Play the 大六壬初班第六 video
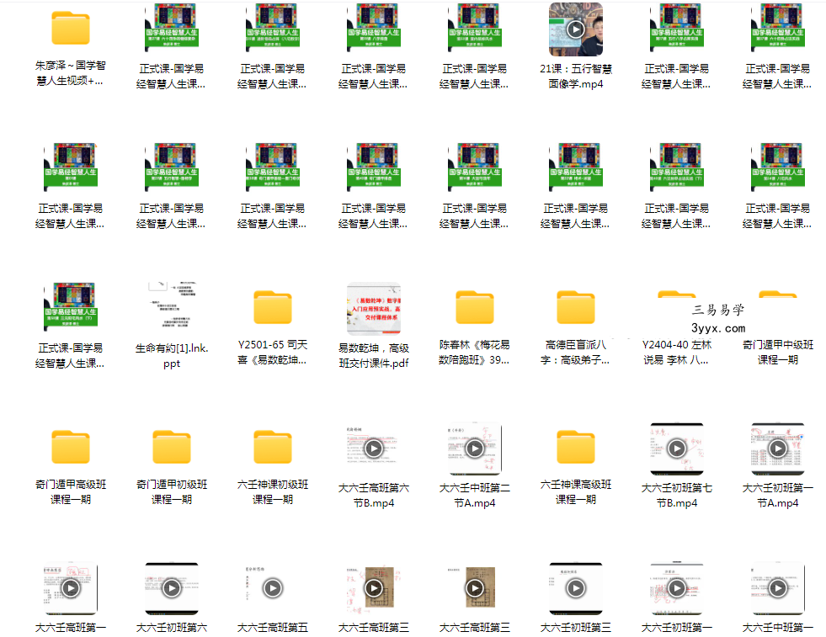 click(x=172, y=588)
